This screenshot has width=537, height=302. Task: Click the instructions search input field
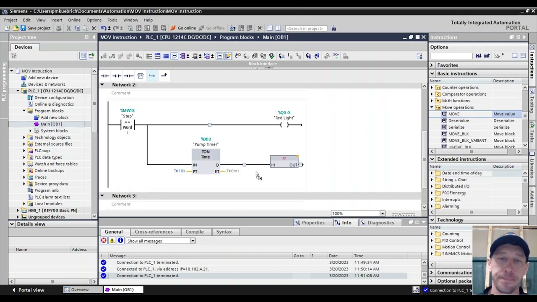tap(451, 56)
